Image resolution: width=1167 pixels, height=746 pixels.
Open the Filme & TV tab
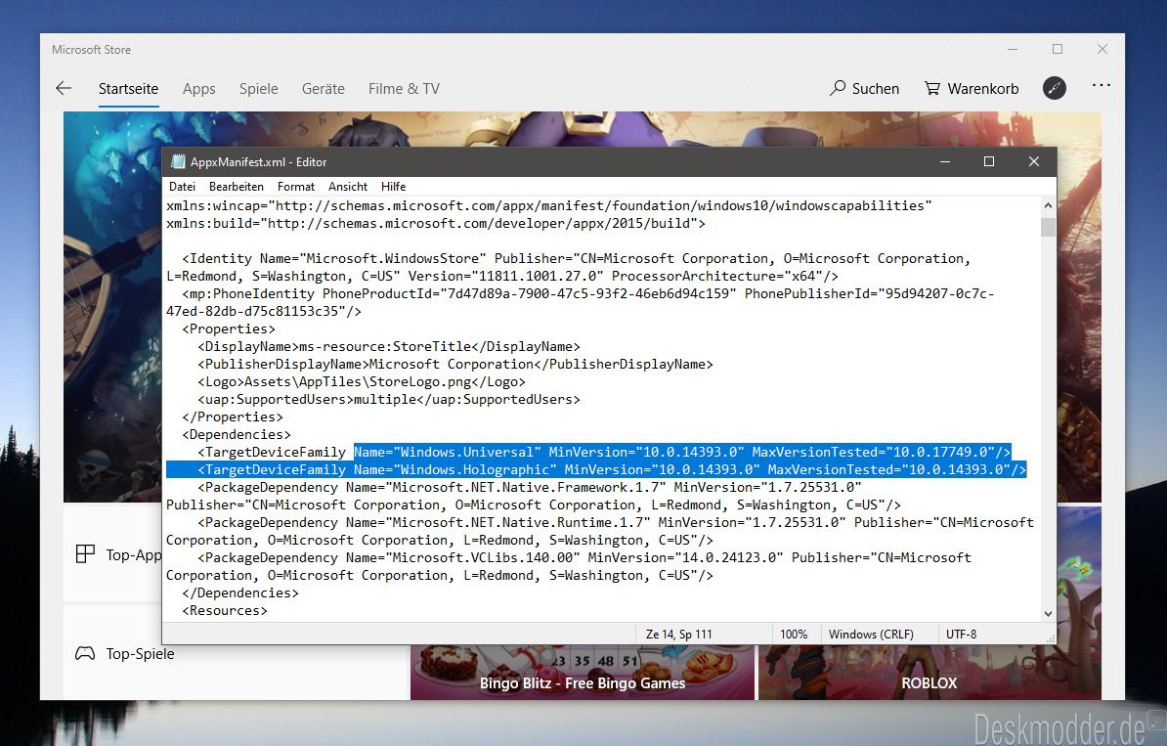(404, 89)
